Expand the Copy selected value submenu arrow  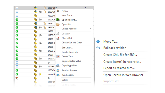coord(90,61)
